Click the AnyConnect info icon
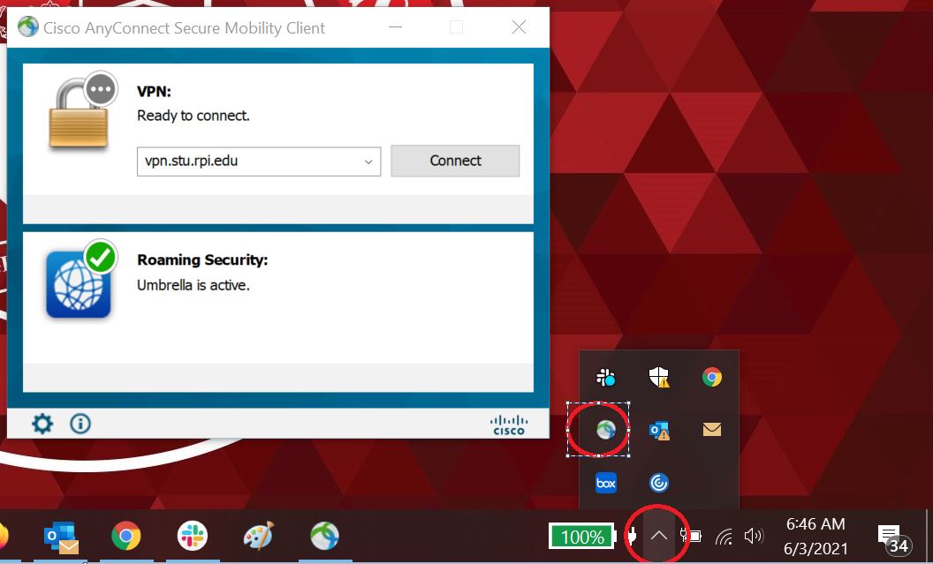This screenshot has width=933, height=564. click(x=80, y=424)
